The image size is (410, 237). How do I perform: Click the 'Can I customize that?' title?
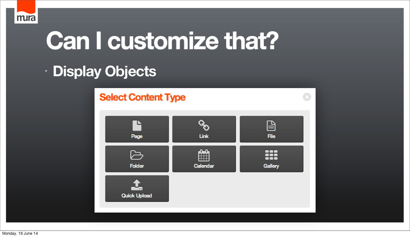tap(163, 40)
